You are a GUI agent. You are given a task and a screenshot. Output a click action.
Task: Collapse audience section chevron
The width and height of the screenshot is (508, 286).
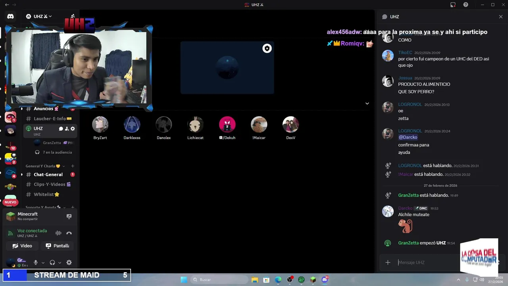click(x=367, y=103)
